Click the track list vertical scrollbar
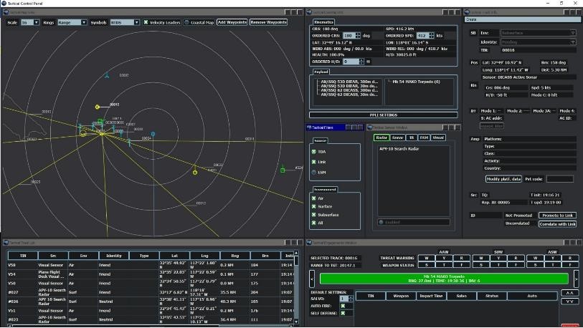583x328 pixels. point(296,287)
